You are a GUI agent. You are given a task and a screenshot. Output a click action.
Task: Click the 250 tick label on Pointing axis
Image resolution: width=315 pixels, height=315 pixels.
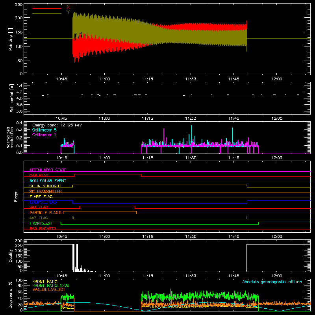pos(19,4)
